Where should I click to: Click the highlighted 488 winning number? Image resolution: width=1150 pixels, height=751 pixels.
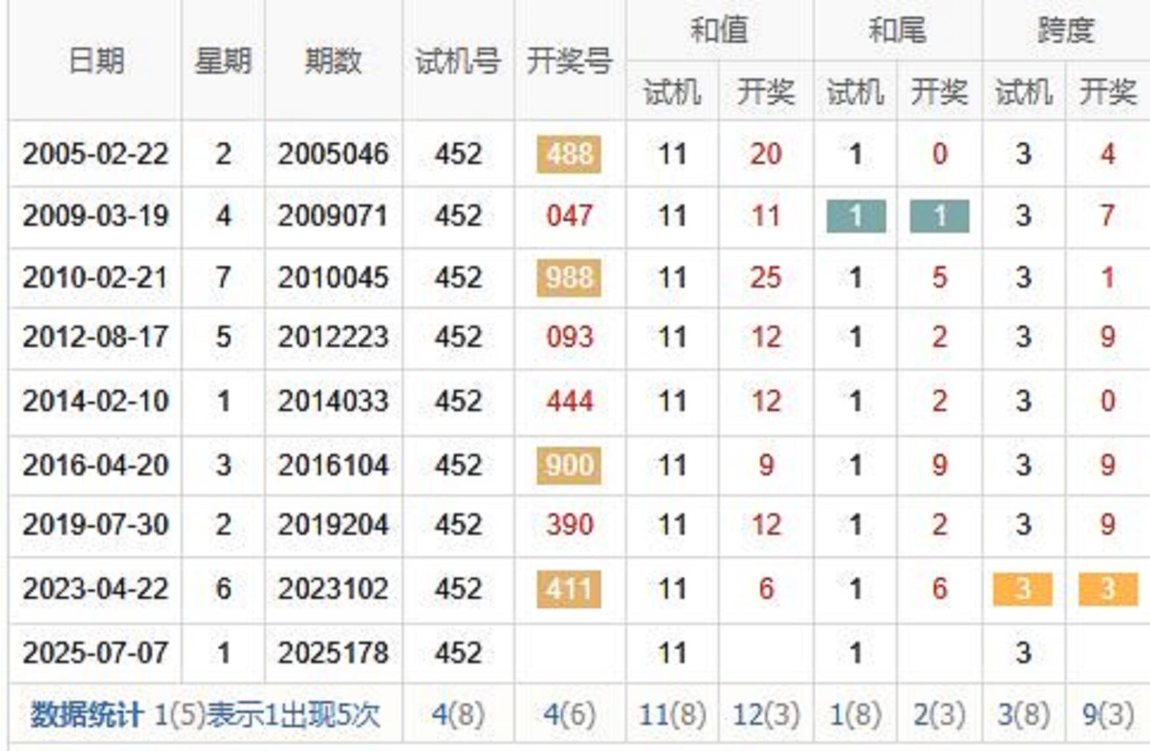click(x=569, y=154)
